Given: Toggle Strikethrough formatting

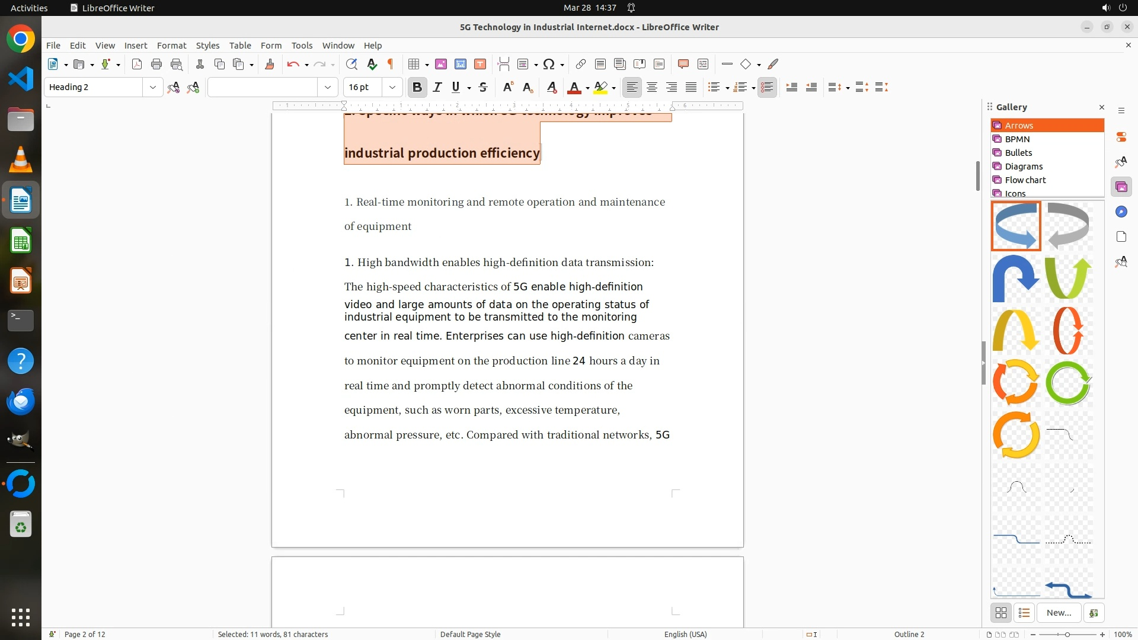Looking at the screenshot, I should click(483, 88).
